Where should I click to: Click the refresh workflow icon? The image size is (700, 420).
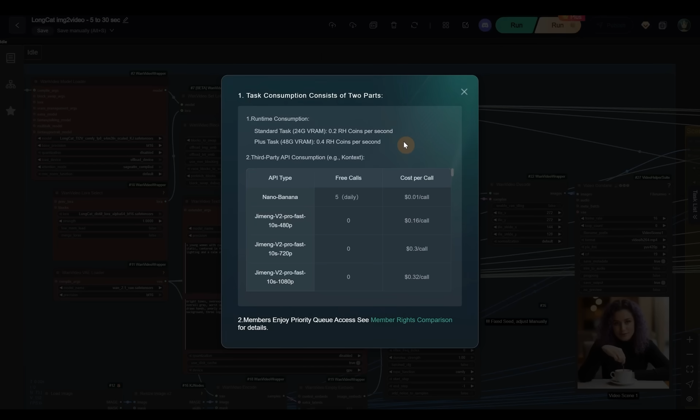click(x=414, y=25)
